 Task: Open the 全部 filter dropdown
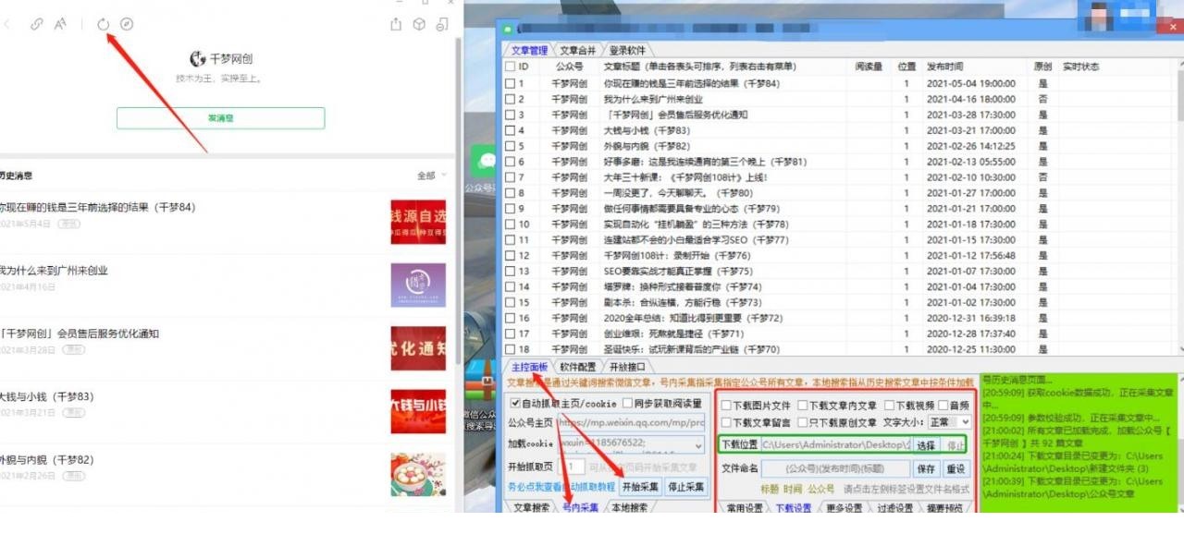[432, 175]
